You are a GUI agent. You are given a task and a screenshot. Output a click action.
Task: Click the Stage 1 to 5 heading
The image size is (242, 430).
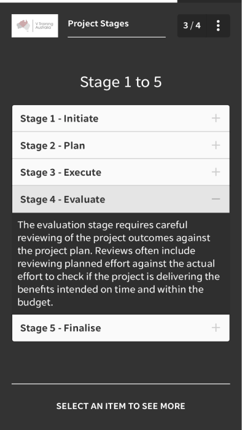click(x=121, y=82)
